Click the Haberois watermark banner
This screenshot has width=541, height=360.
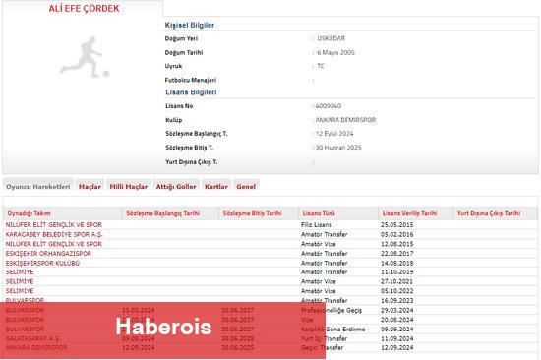click(x=162, y=330)
